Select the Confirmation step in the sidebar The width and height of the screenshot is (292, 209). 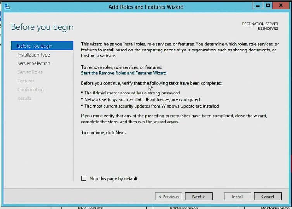coord(31,90)
